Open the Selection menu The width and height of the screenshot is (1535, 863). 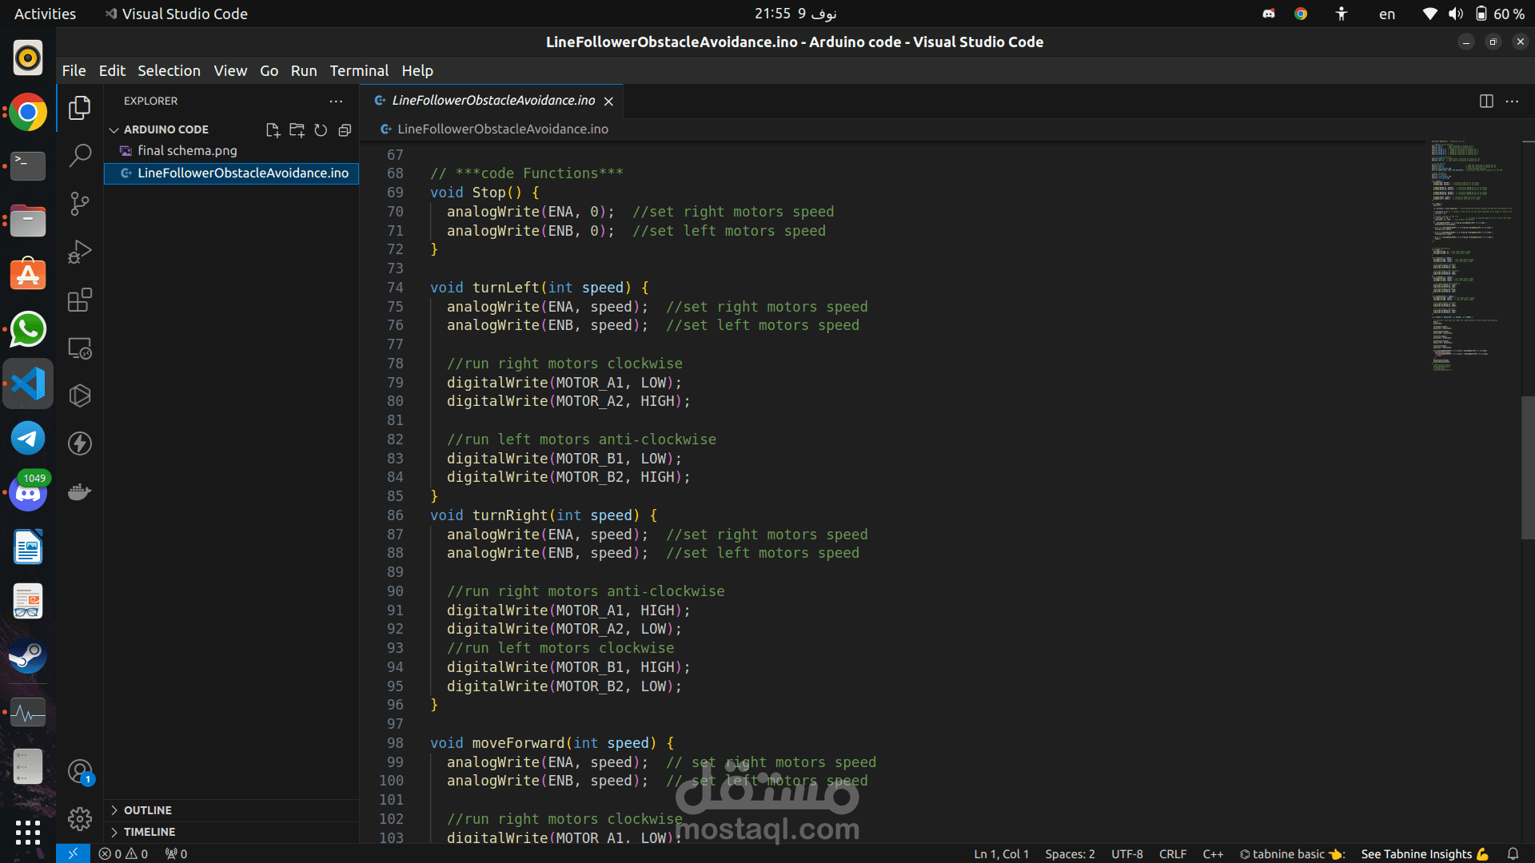pyautogui.click(x=169, y=70)
